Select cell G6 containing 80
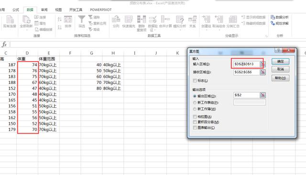This screenshot has height=175, width=306. pos(91,88)
